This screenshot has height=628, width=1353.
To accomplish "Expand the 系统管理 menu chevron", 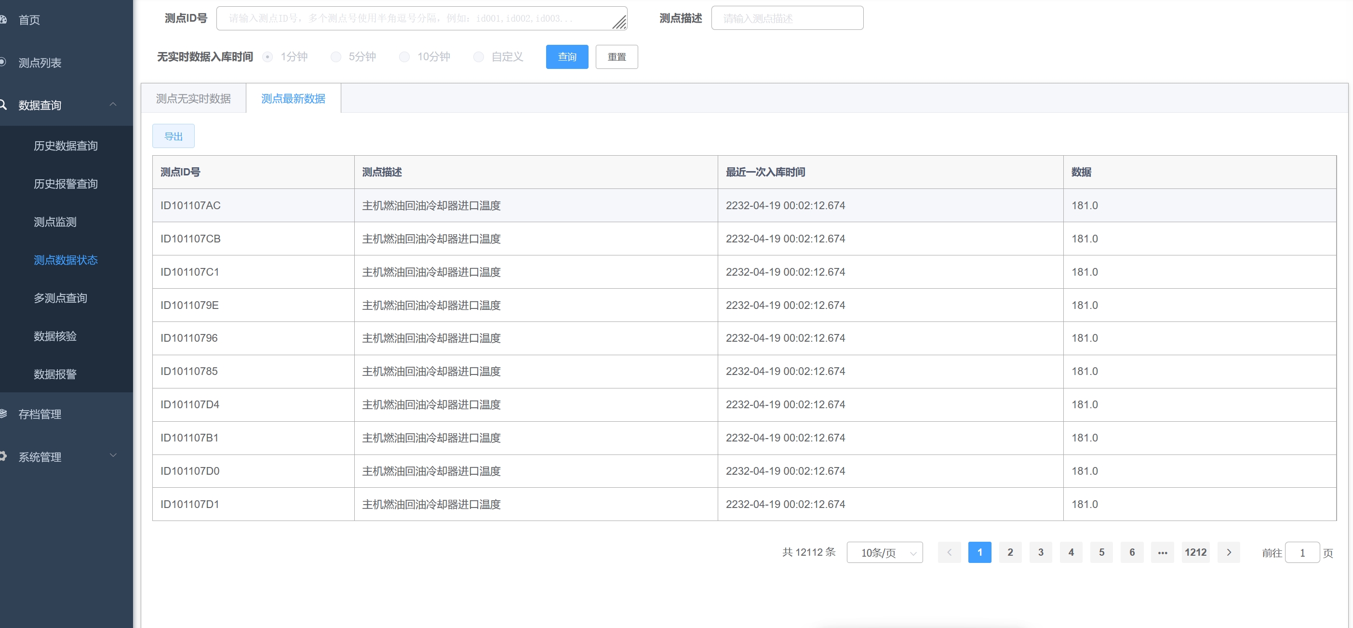I will 113,454.
